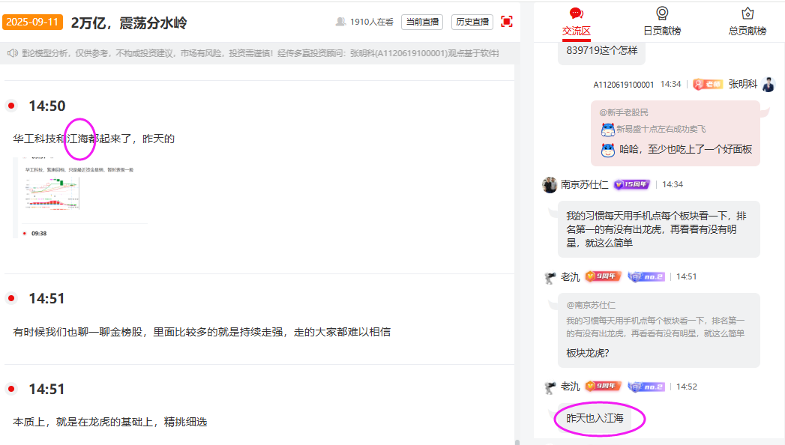Viewport: 785px width, 445px height.
Task: Click the 总贡献榜 crown icon
Action: point(747,13)
